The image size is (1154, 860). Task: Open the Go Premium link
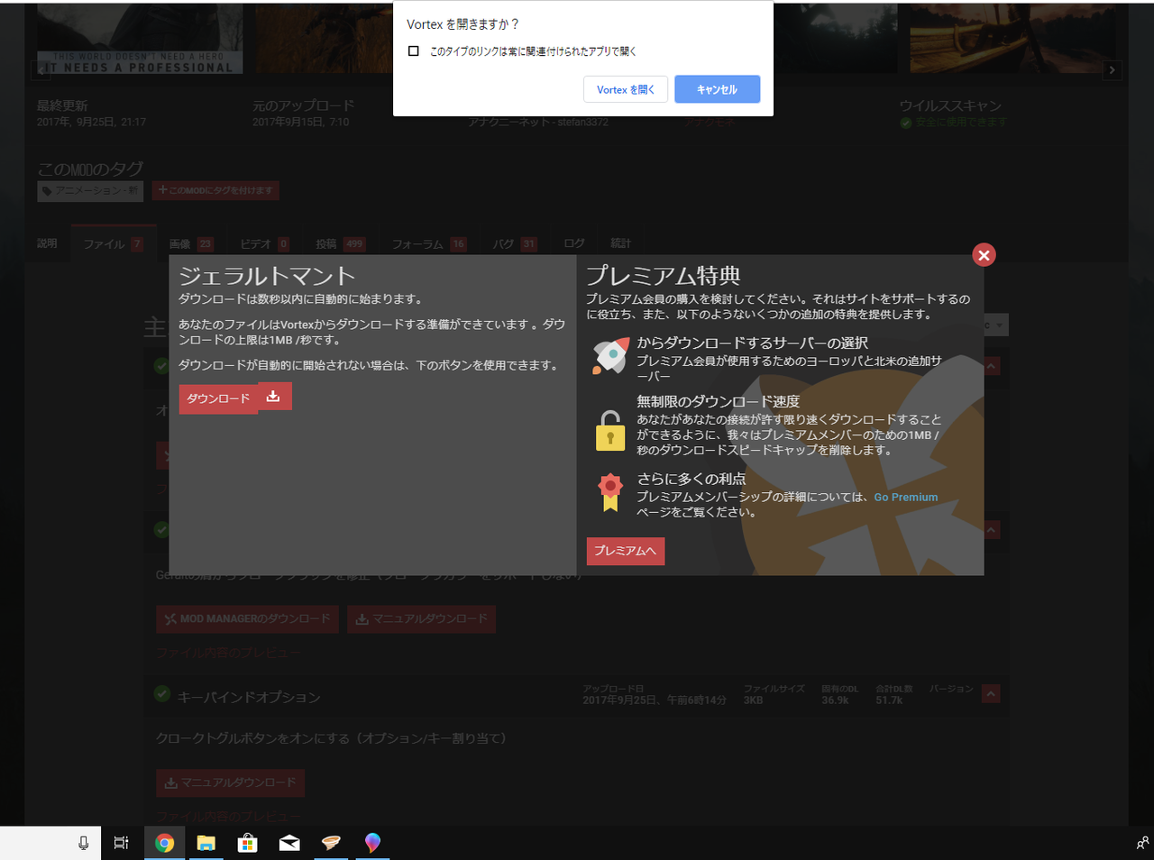[905, 497]
